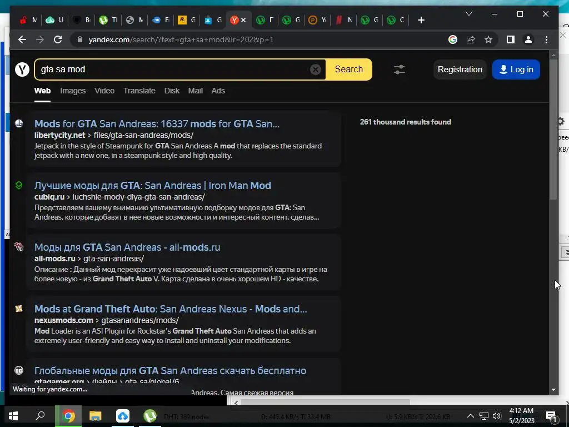
Task: Open the network icon in system tray
Action: tap(484, 416)
